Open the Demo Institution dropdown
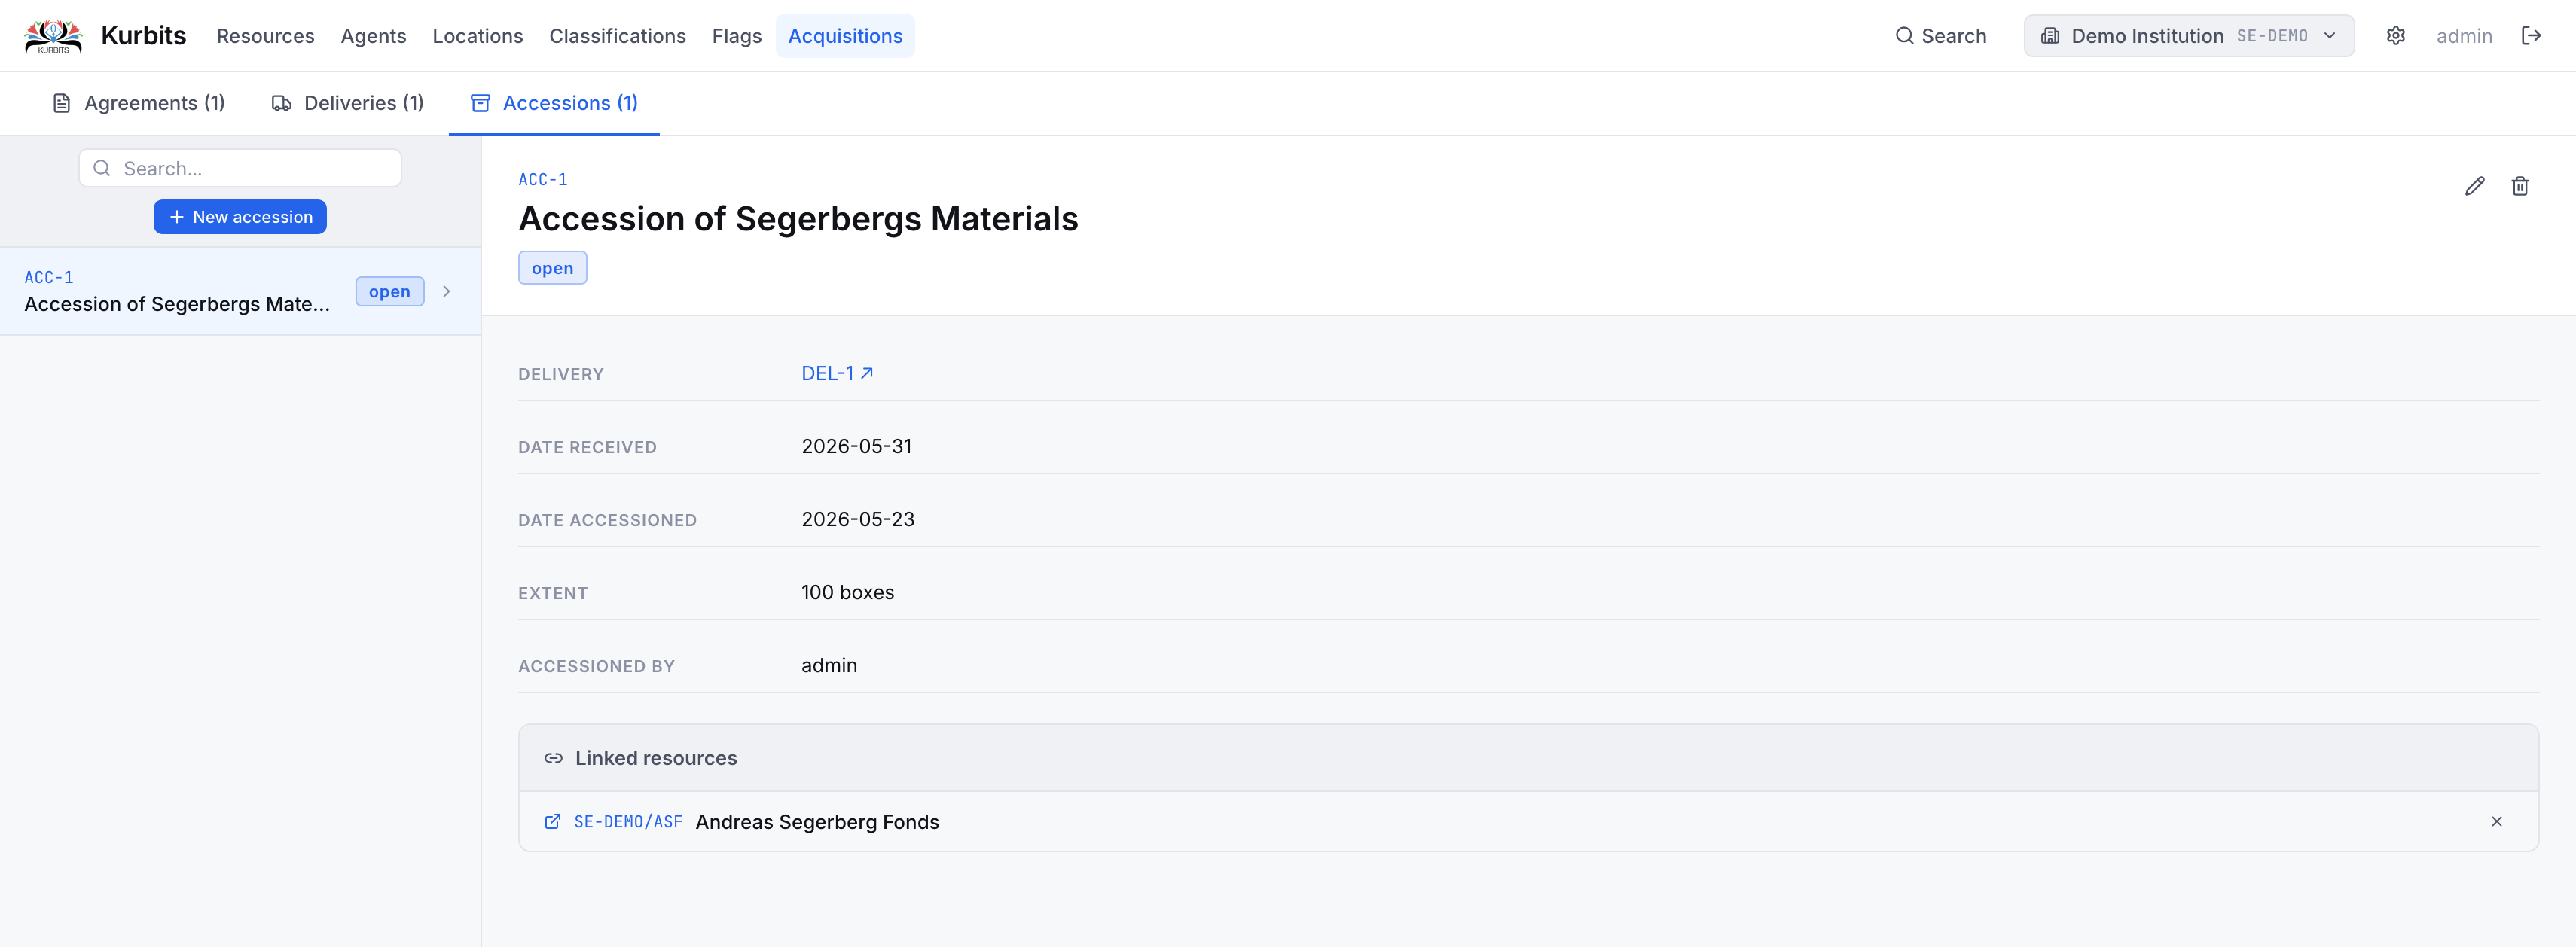 pos(2188,36)
